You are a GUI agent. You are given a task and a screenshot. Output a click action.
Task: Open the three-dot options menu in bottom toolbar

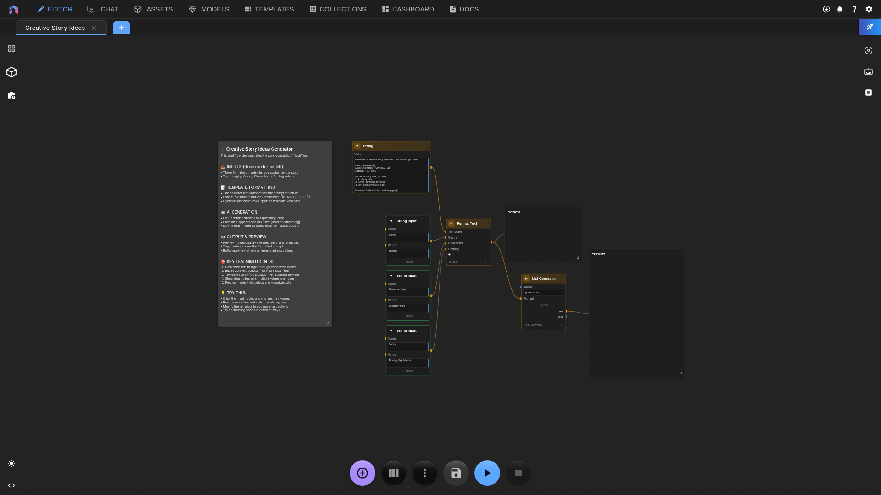point(424,473)
